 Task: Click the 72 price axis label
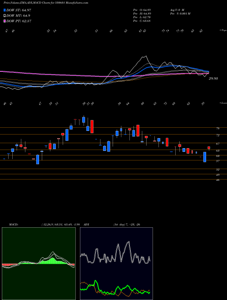(x=217, y=135)
